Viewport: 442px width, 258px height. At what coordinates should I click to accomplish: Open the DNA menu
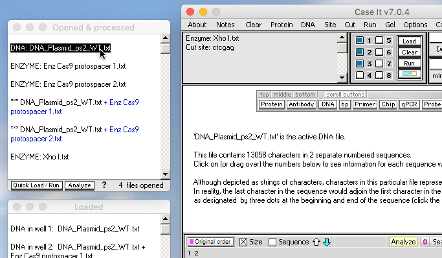point(308,25)
